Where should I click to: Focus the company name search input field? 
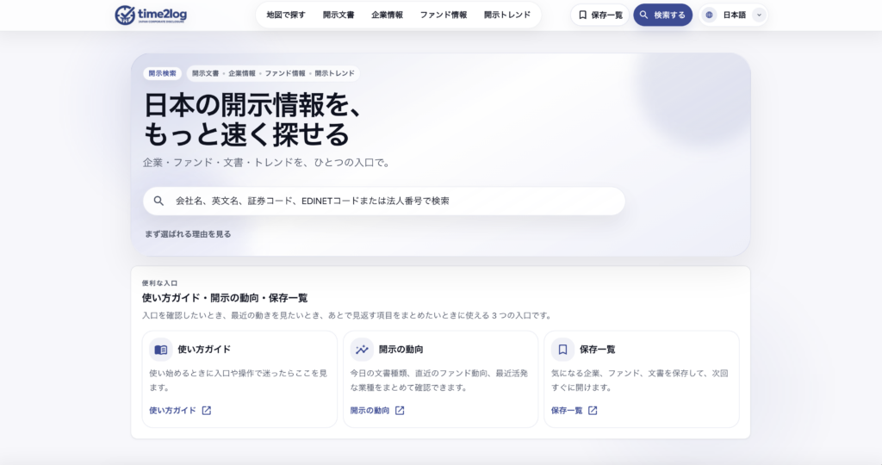(384, 201)
